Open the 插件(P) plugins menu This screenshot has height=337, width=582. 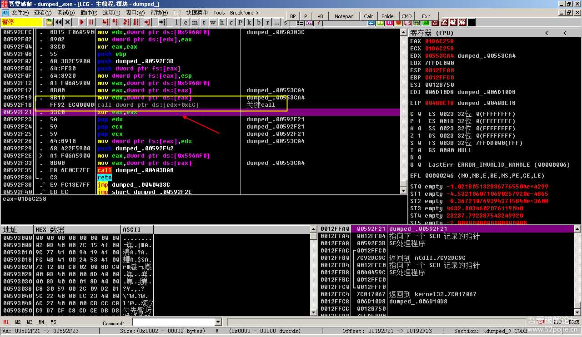click(x=88, y=13)
